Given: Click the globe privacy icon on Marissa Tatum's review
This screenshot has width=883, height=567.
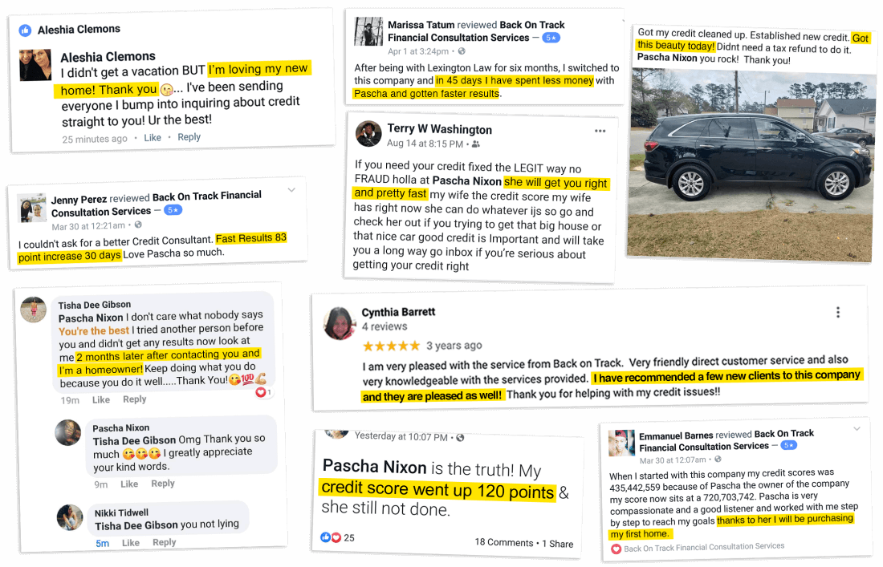Looking at the screenshot, I should (462, 52).
